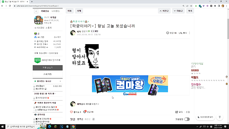Toggle the browser side panel icon
The width and height of the screenshot is (229, 129).
coord(219,6)
